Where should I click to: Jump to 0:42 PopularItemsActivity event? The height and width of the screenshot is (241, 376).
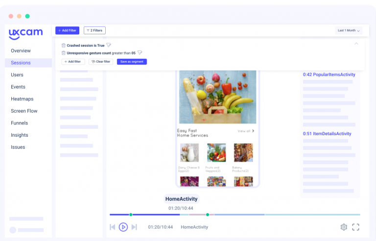[329, 74]
